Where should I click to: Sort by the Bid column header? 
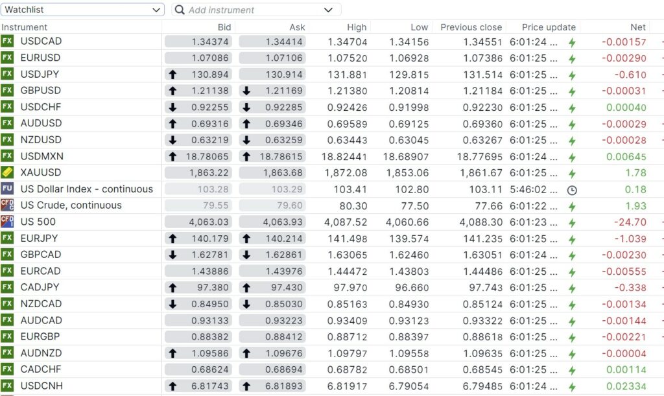tap(224, 27)
